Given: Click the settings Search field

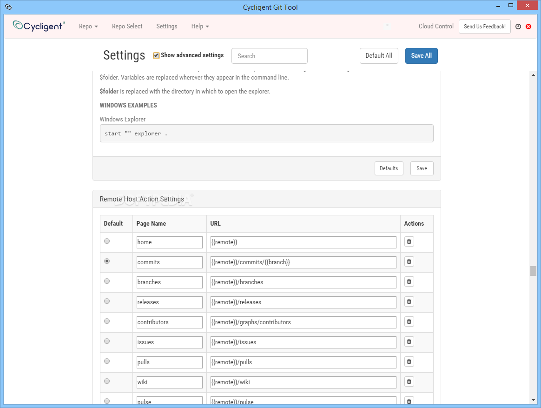Looking at the screenshot, I should pos(270,56).
